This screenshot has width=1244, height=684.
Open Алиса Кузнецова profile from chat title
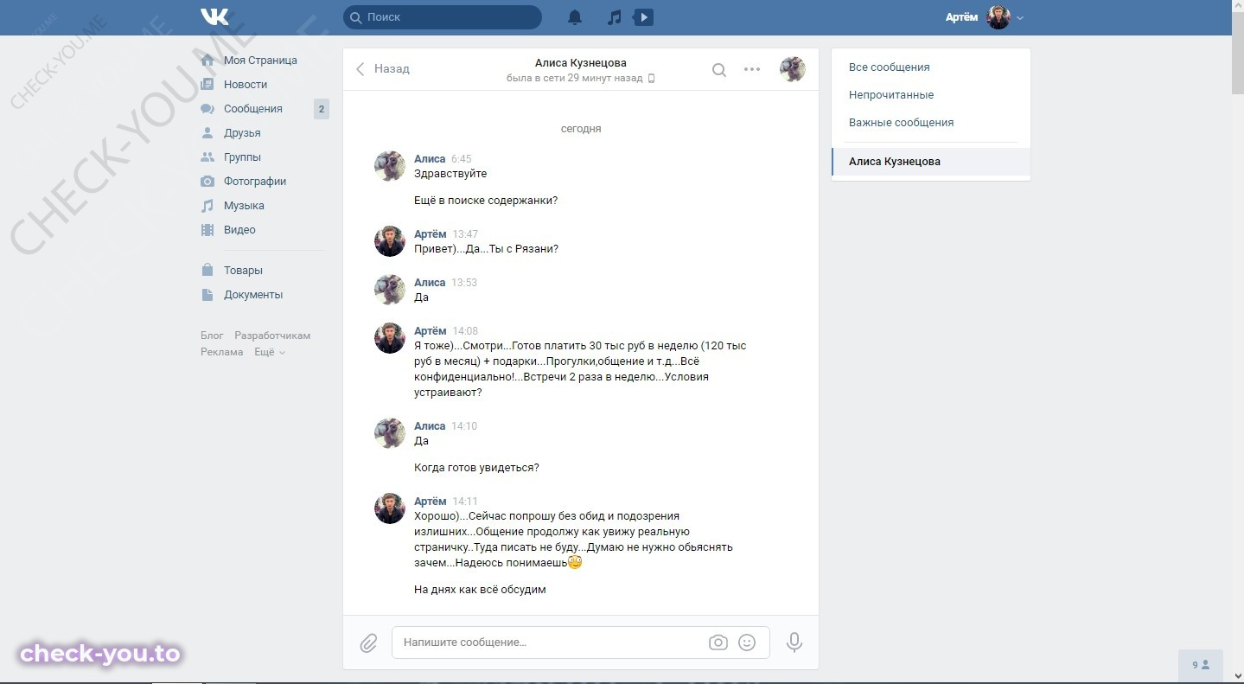pos(581,62)
